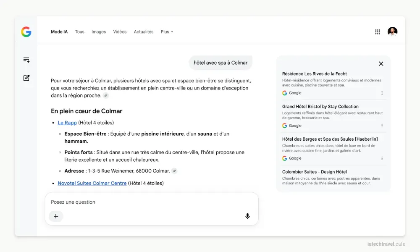Open the Le Rapp hotel link

(67, 123)
